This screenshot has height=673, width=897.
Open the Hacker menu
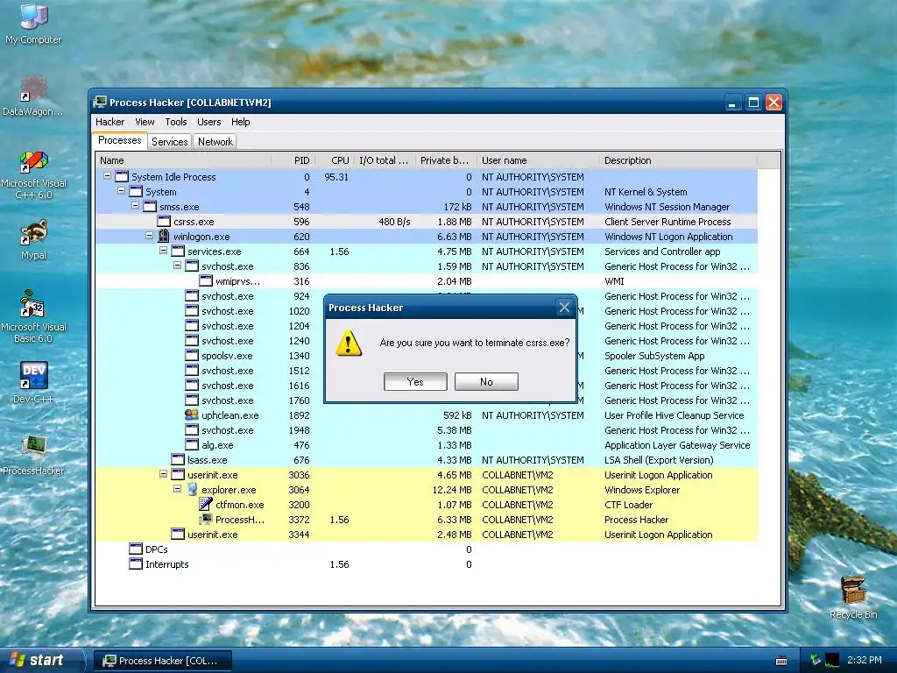(109, 122)
